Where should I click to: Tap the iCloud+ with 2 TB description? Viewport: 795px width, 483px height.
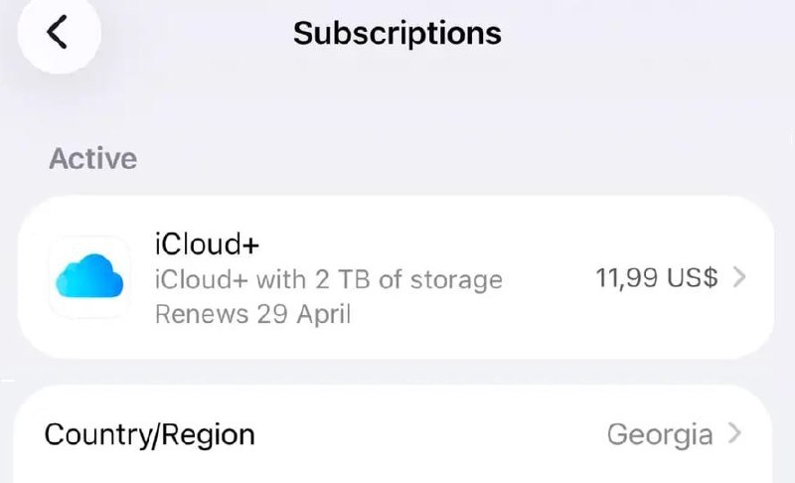[328, 279]
